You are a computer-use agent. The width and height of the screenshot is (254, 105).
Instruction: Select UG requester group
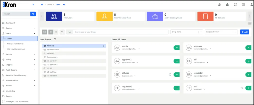pos(74,76)
